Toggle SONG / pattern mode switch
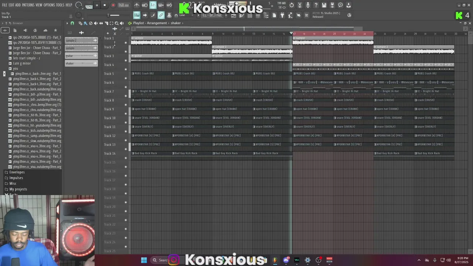 (x=89, y=6)
